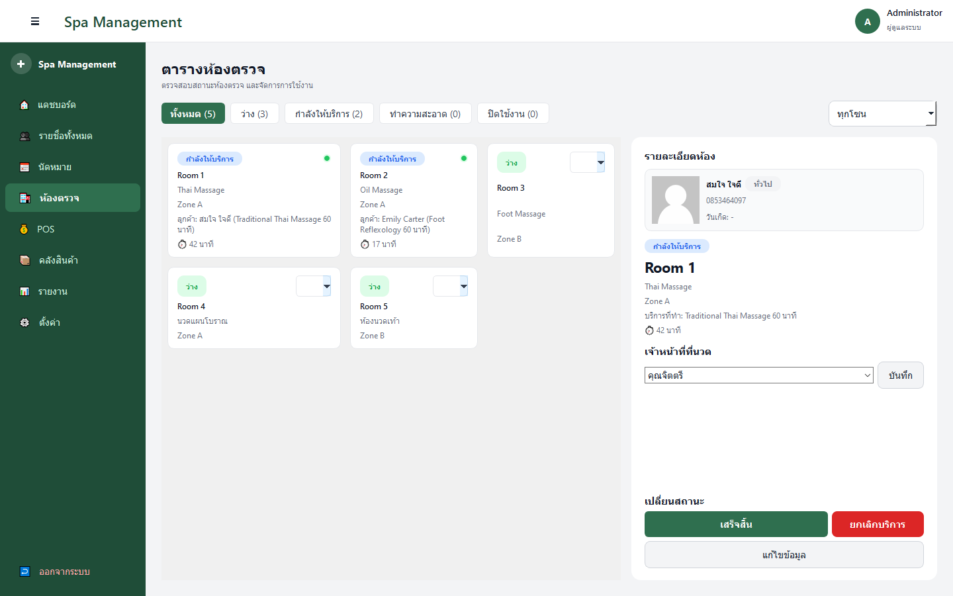Click the คลังสินค้า inventory icon
Screen dimensions: 953x596
click(24, 260)
